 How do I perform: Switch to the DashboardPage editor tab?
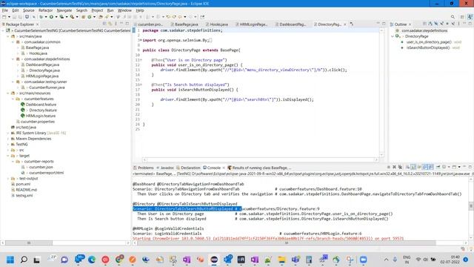pos(290,24)
